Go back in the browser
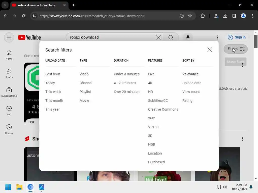The height and width of the screenshot is (193, 258). pos(6,16)
